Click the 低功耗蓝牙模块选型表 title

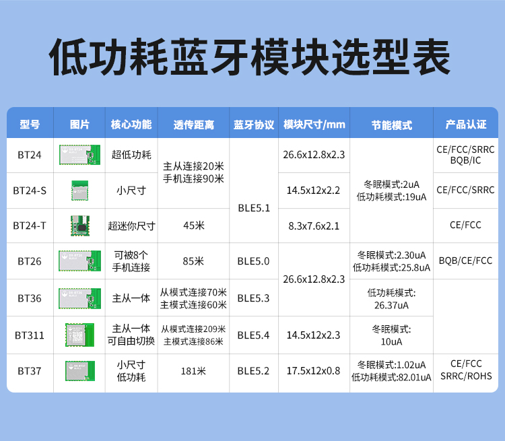(252, 59)
